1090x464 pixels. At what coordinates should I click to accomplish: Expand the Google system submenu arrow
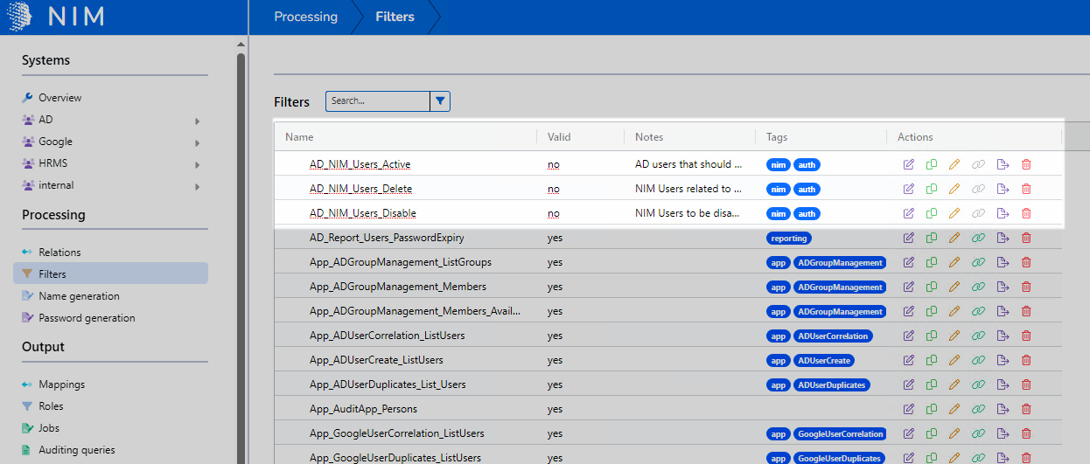coord(197,142)
